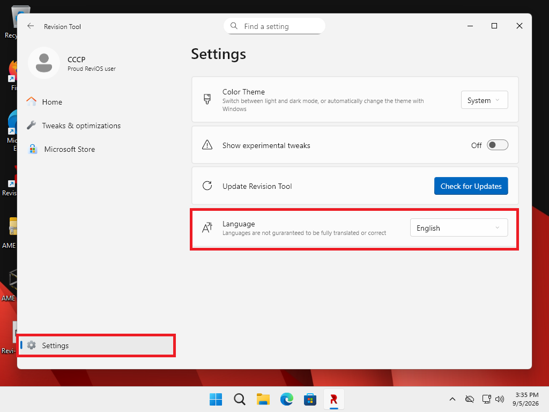This screenshot has width=549, height=412.
Task: Click the Language translate icon
Action: (x=207, y=227)
